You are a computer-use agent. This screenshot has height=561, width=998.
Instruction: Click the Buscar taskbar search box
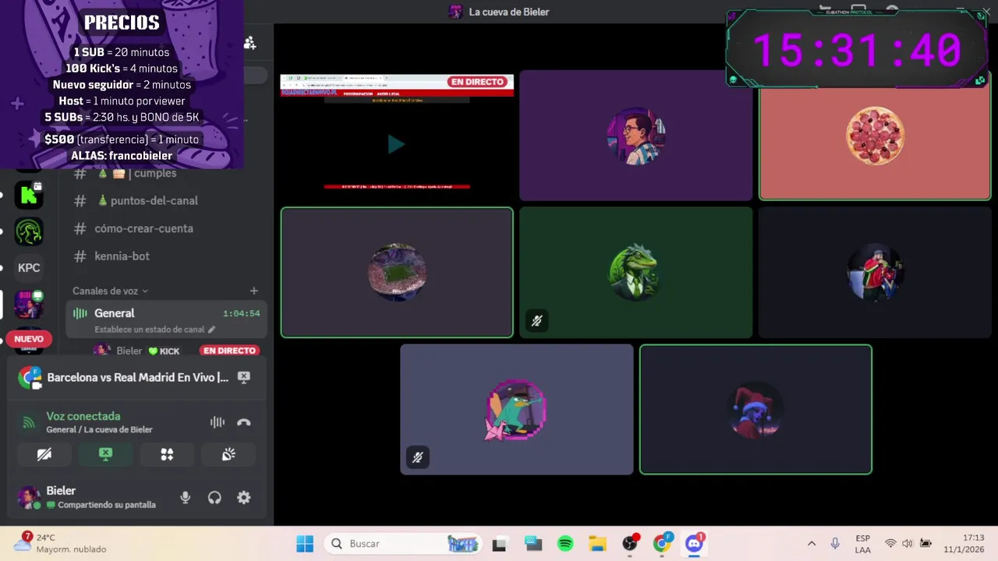[403, 543]
